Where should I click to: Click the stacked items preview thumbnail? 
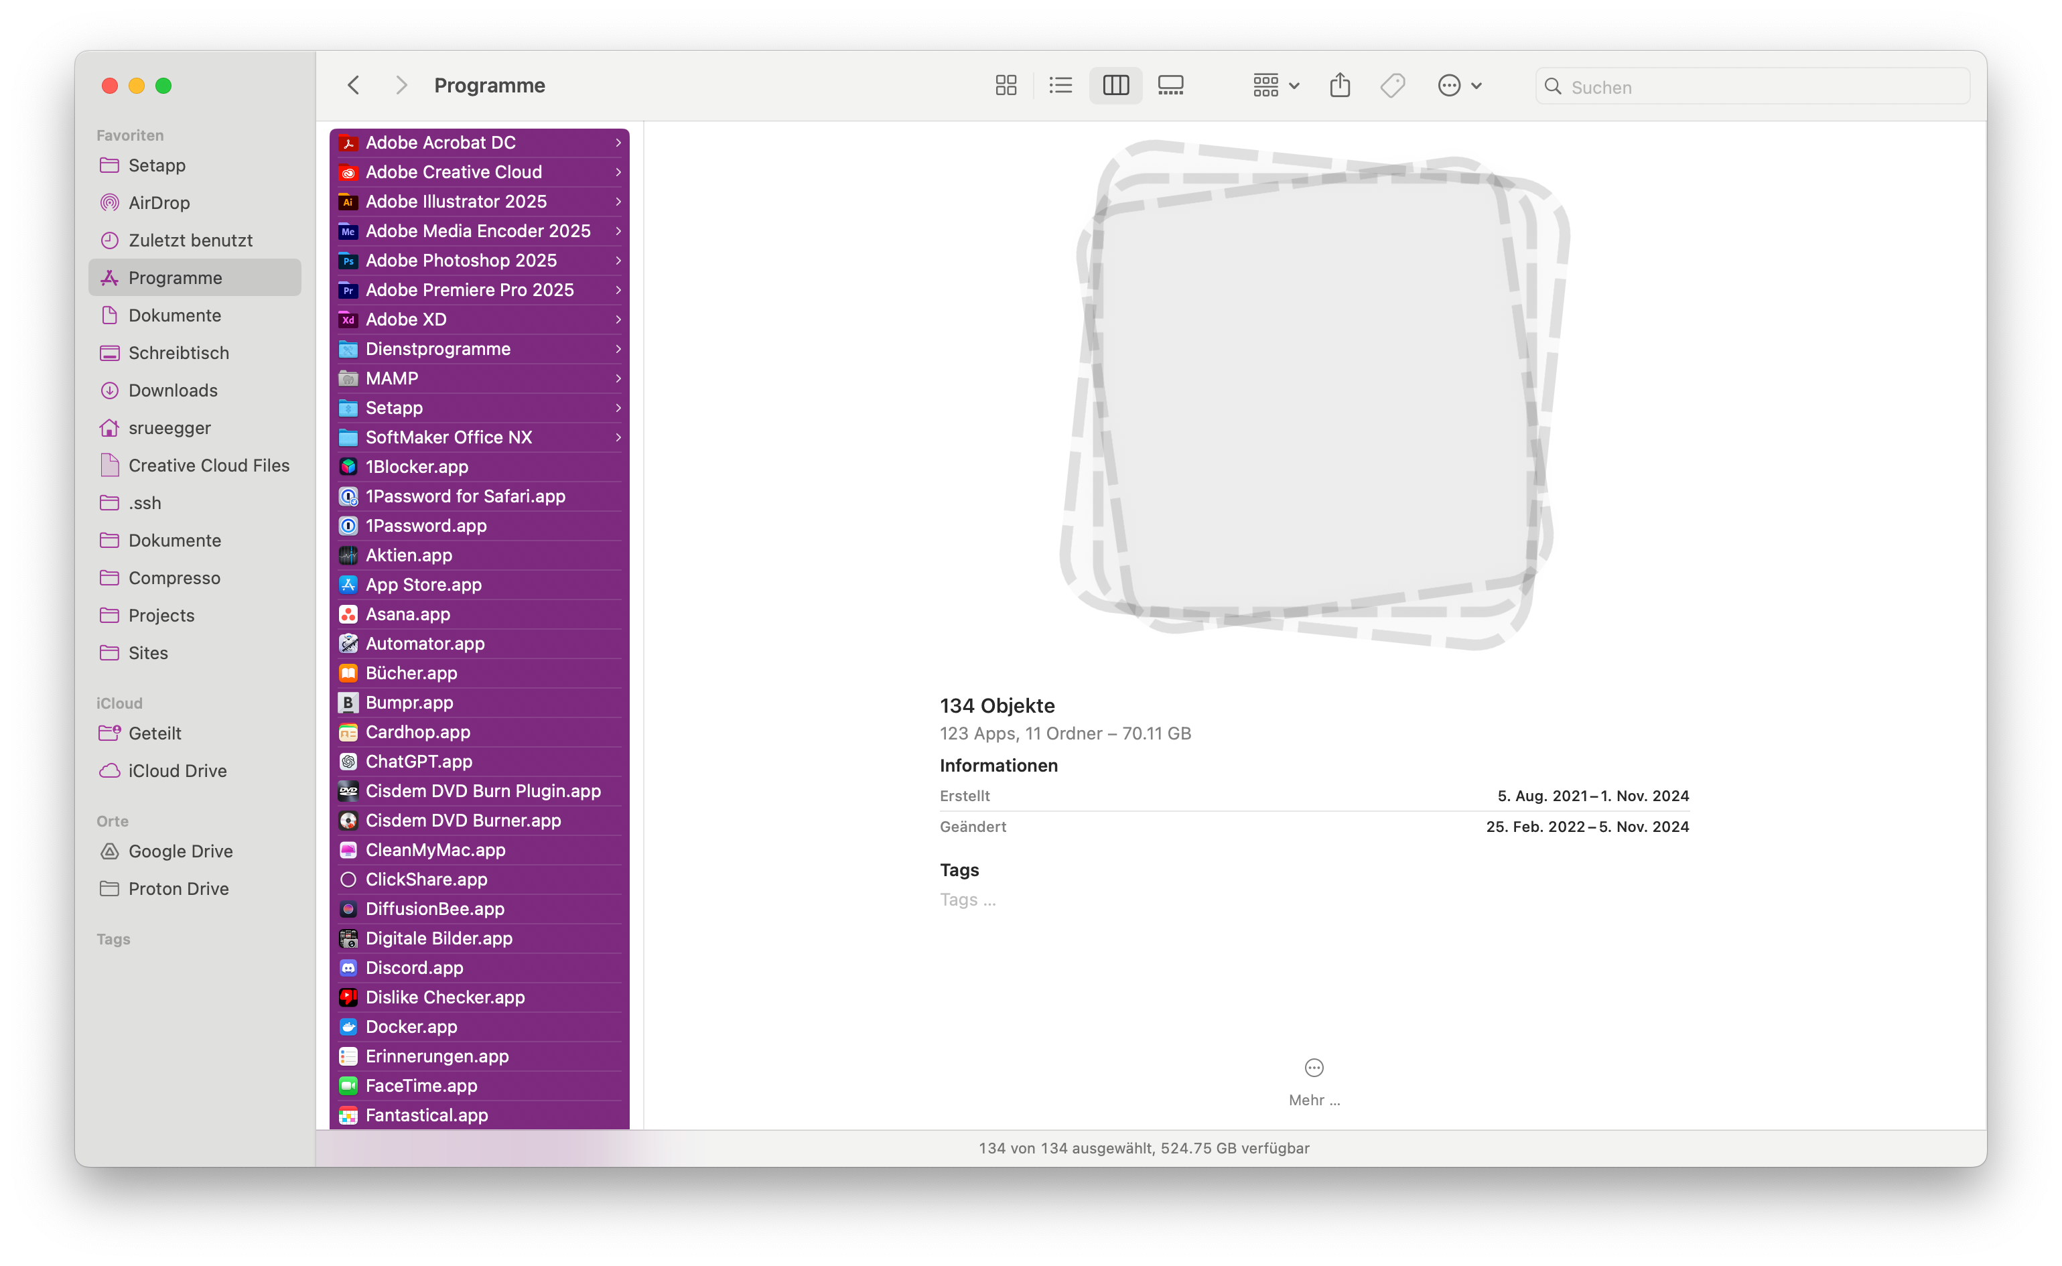pyautogui.click(x=1314, y=395)
